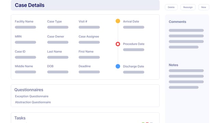Click the Notes heading
The image size is (219, 123).
[173, 65]
